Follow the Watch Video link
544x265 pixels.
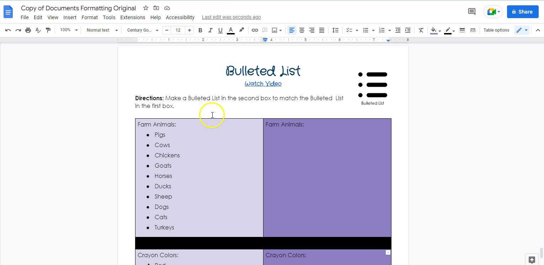pos(263,84)
